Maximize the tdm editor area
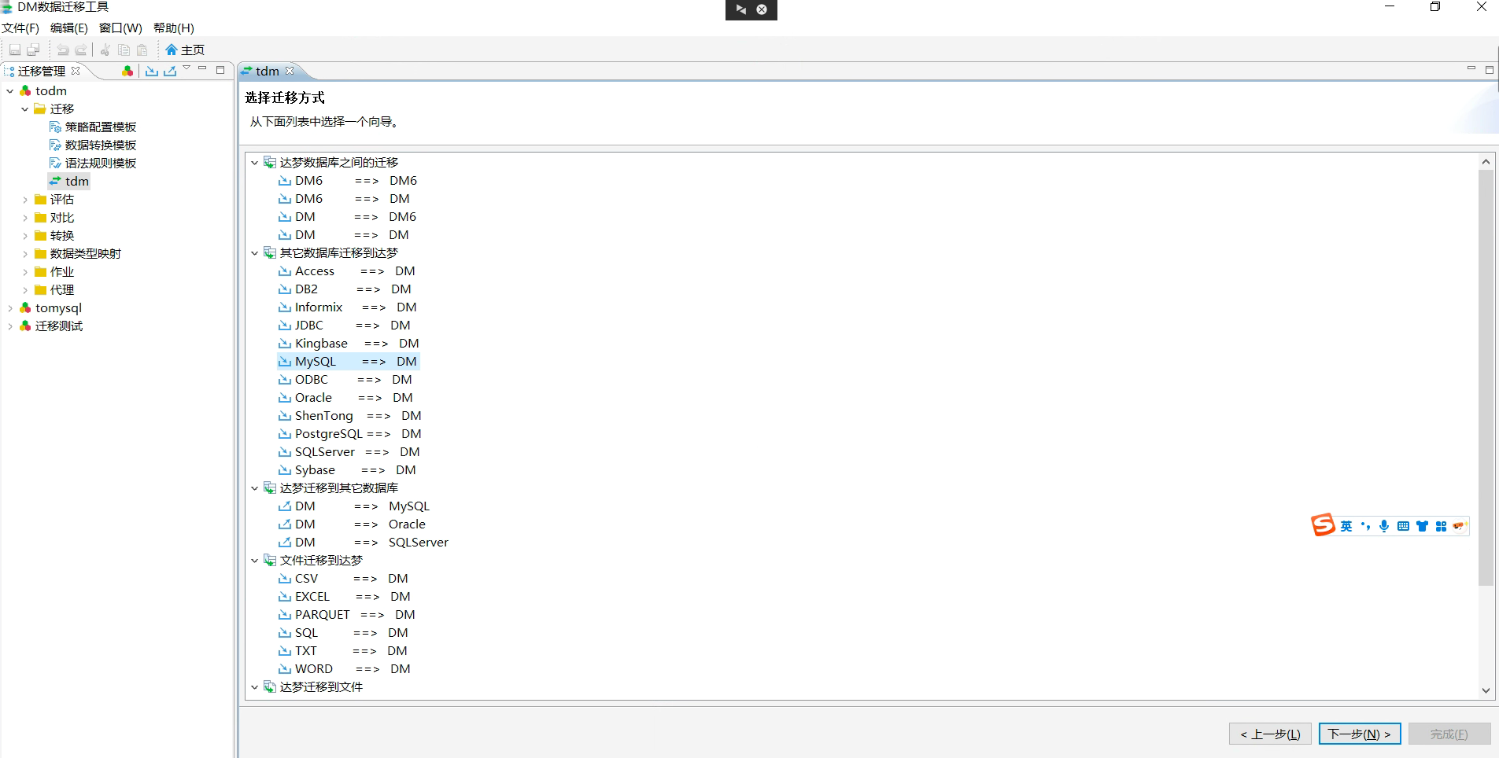Screen dimensions: 1499x758 pos(1490,70)
